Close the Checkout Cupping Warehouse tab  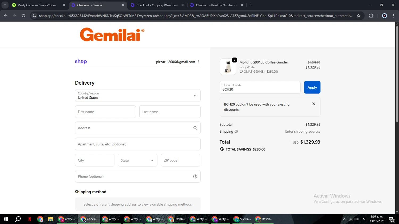pyautogui.click(x=182, y=5)
